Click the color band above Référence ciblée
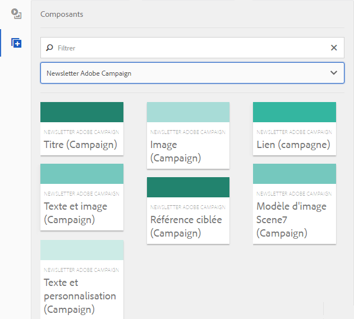Screen dimensions: 354x319 coord(188,187)
